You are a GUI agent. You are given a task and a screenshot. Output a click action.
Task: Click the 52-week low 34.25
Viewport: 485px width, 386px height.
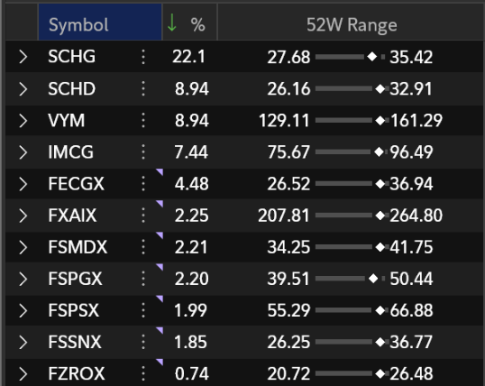(288, 247)
